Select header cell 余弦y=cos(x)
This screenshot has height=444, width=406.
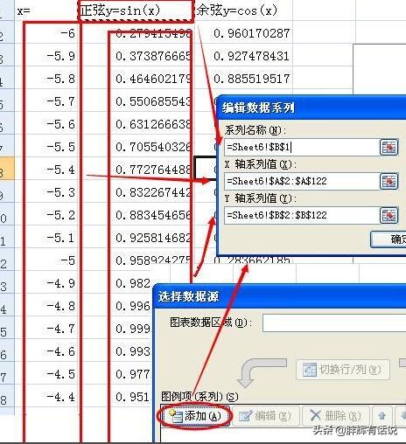coord(243,11)
